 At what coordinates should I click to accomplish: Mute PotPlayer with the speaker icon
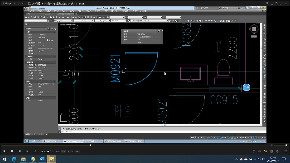click(272, 145)
